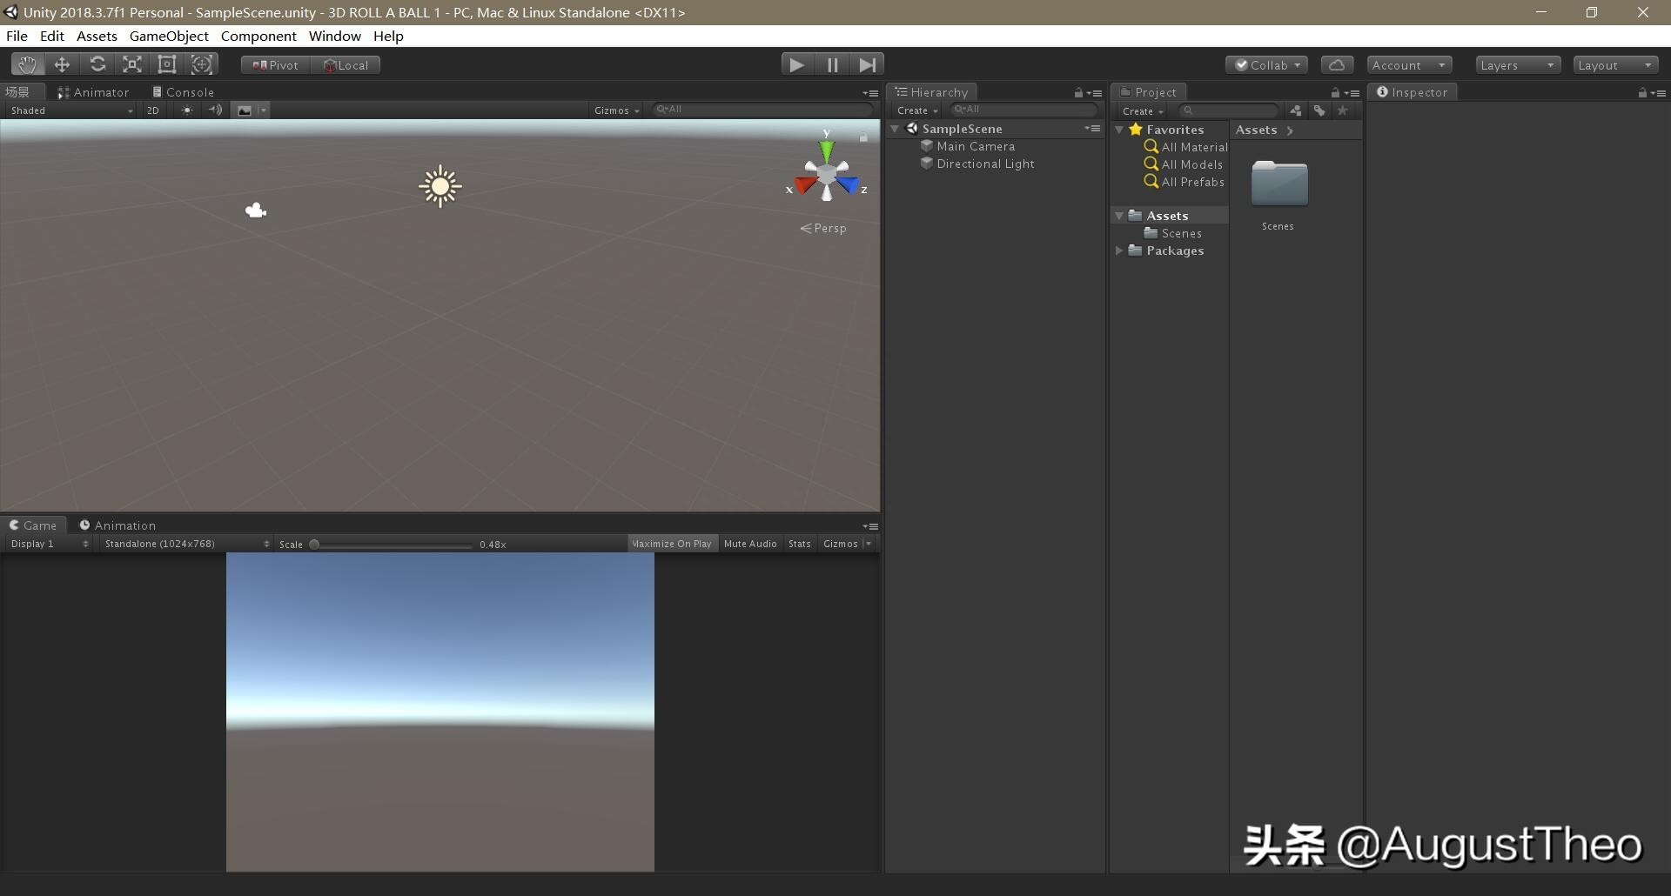Open the Shaded draw mode dropdown
This screenshot has height=896, width=1671.
coord(71,110)
